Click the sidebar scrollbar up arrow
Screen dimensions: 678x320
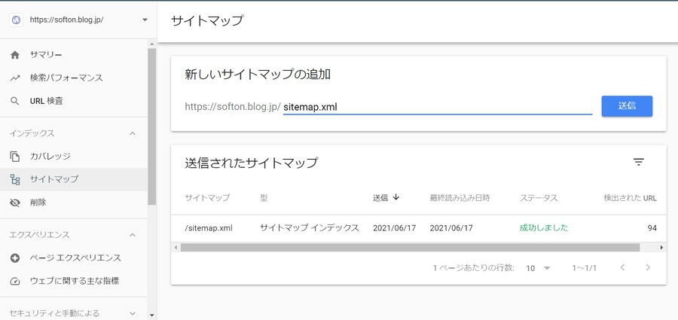click(151, 44)
